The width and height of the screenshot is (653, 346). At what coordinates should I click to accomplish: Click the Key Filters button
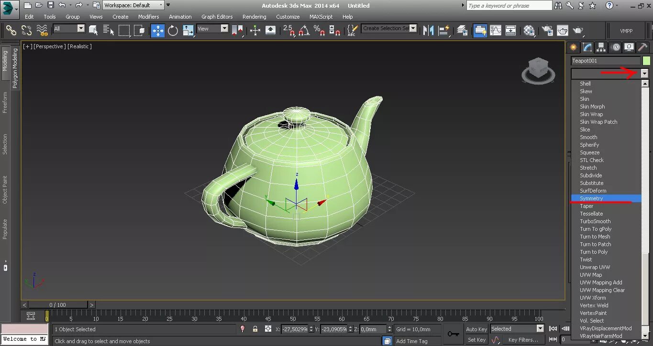[x=523, y=340]
